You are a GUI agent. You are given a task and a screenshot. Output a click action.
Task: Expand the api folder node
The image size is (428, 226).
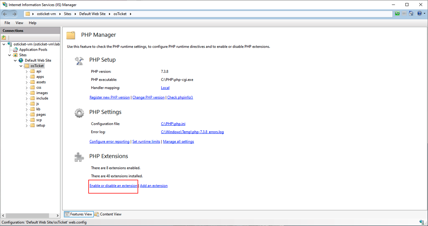pyautogui.click(x=27, y=71)
